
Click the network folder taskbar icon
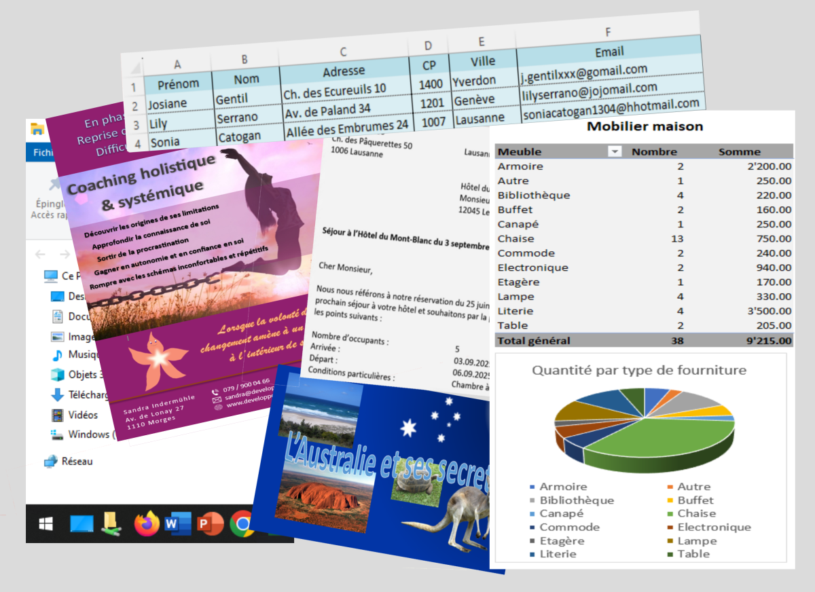(111, 522)
